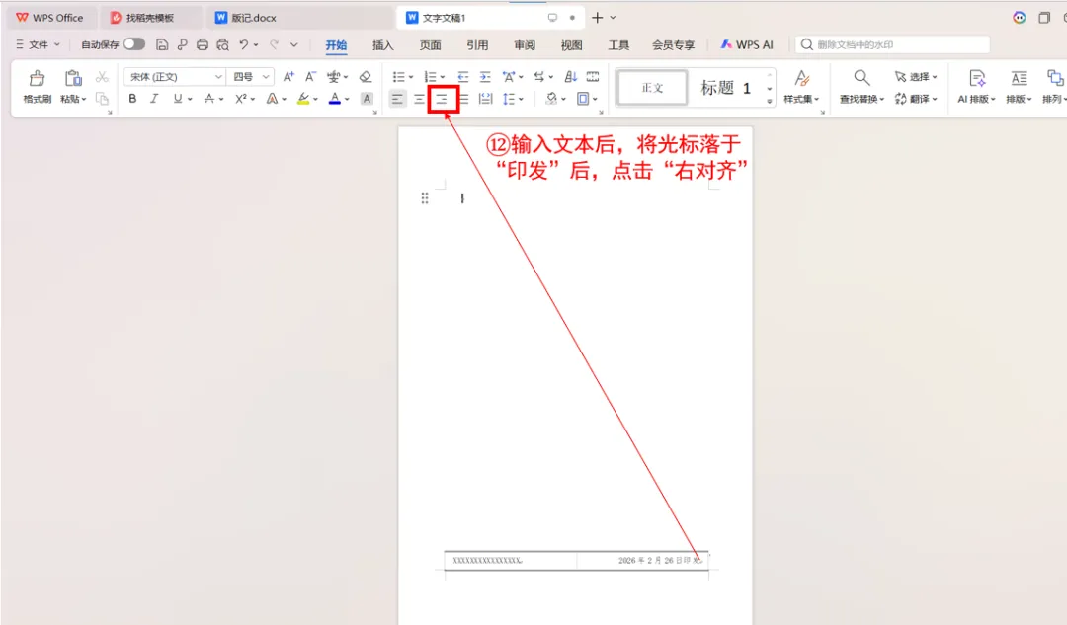Apply italic formatting
The image size is (1067, 625).
click(x=154, y=99)
